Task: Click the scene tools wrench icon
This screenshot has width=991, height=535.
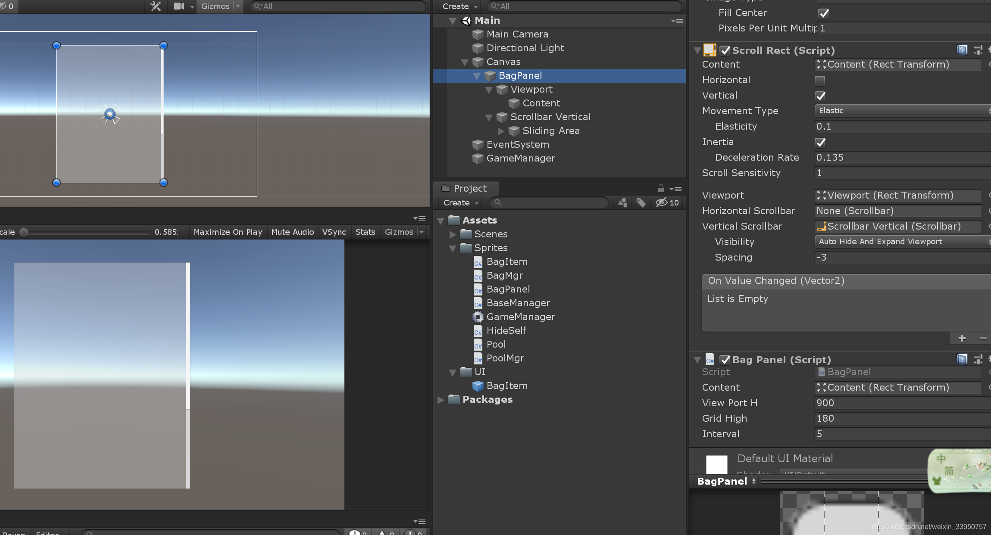Action: tap(156, 6)
